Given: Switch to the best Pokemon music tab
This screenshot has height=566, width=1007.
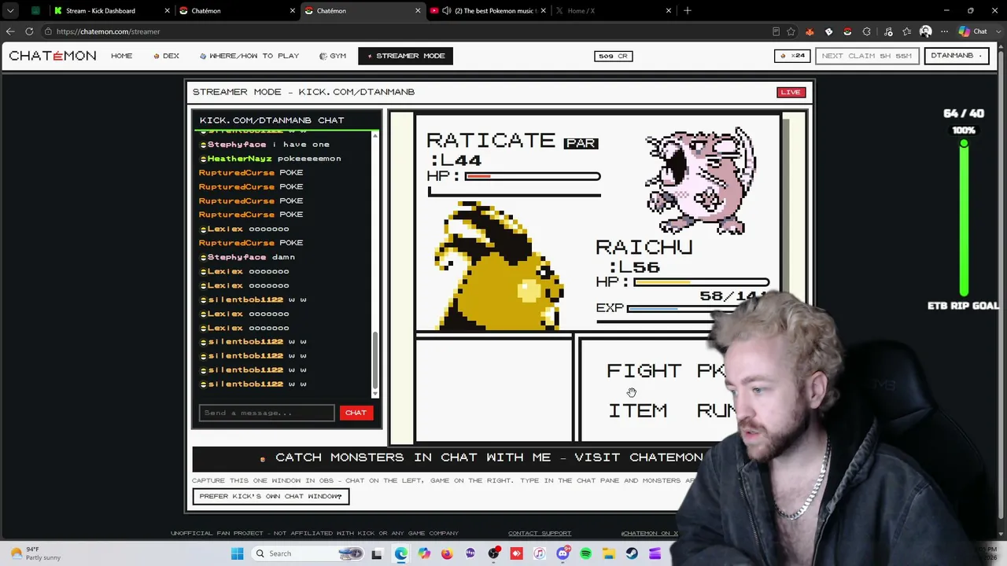Looking at the screenshot, I should click(x=488, y=10).
